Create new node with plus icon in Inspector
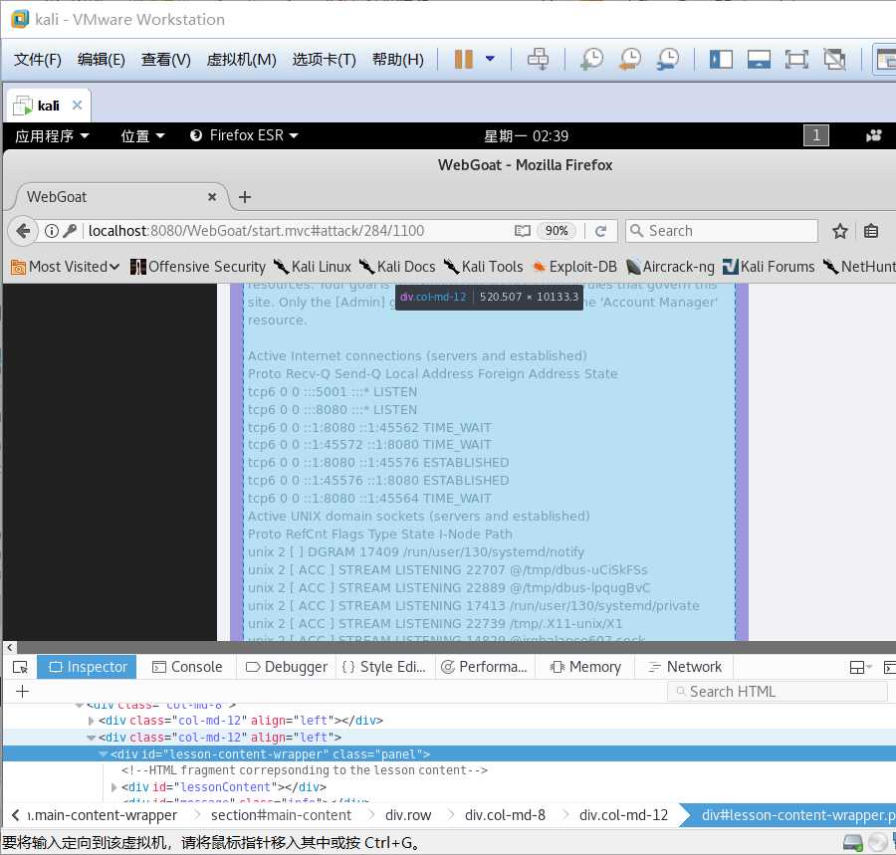The image size is (896, 855). (x=22, y=692)
